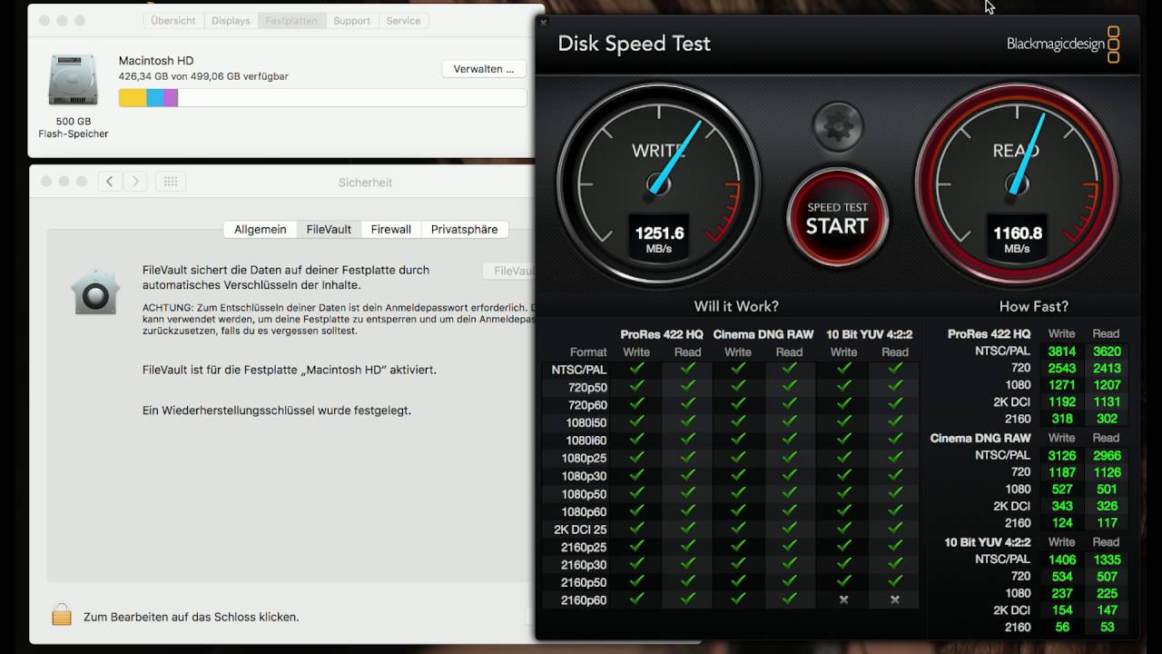Click the dimmed FileVault deactivate button

pos(509,271)
